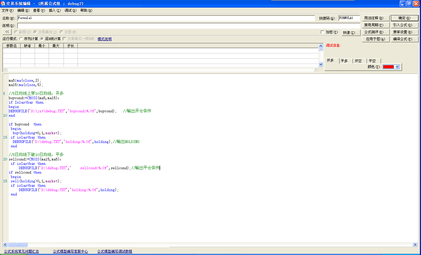Open the 查看 menu

click(x=39, y=11)
